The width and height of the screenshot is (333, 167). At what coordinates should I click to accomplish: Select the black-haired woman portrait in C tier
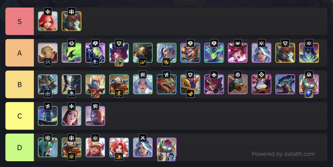[x=71, y=116]
